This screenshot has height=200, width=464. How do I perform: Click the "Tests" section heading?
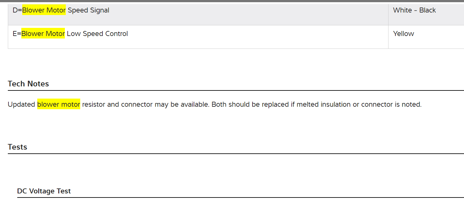18,147
